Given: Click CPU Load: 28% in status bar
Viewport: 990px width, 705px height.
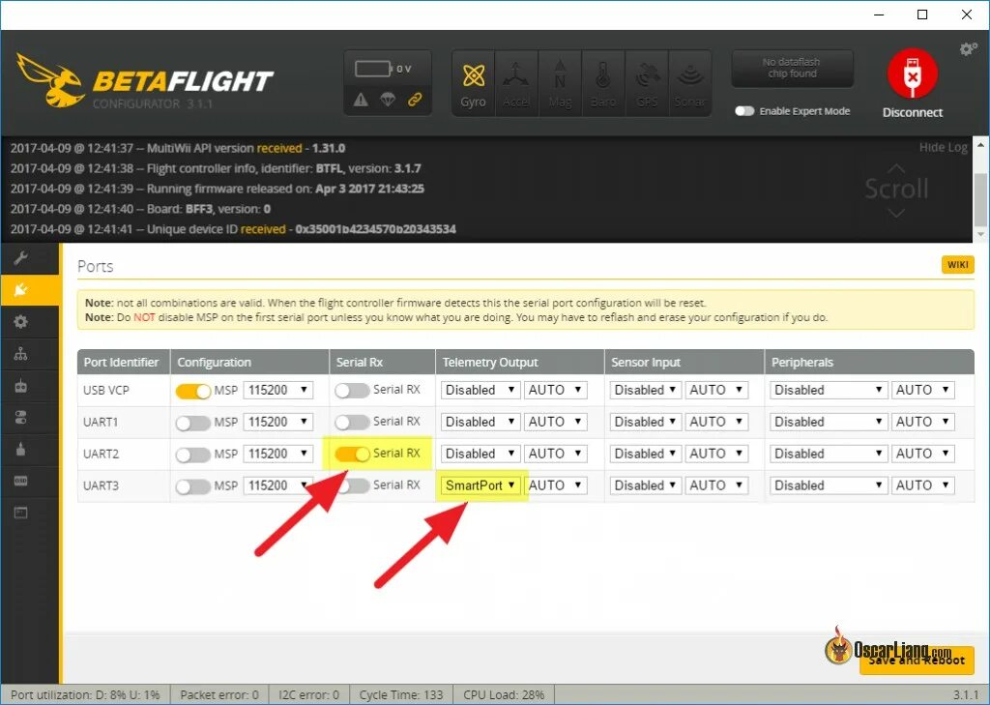Looking at the screenshot, I should coord(504,695).
